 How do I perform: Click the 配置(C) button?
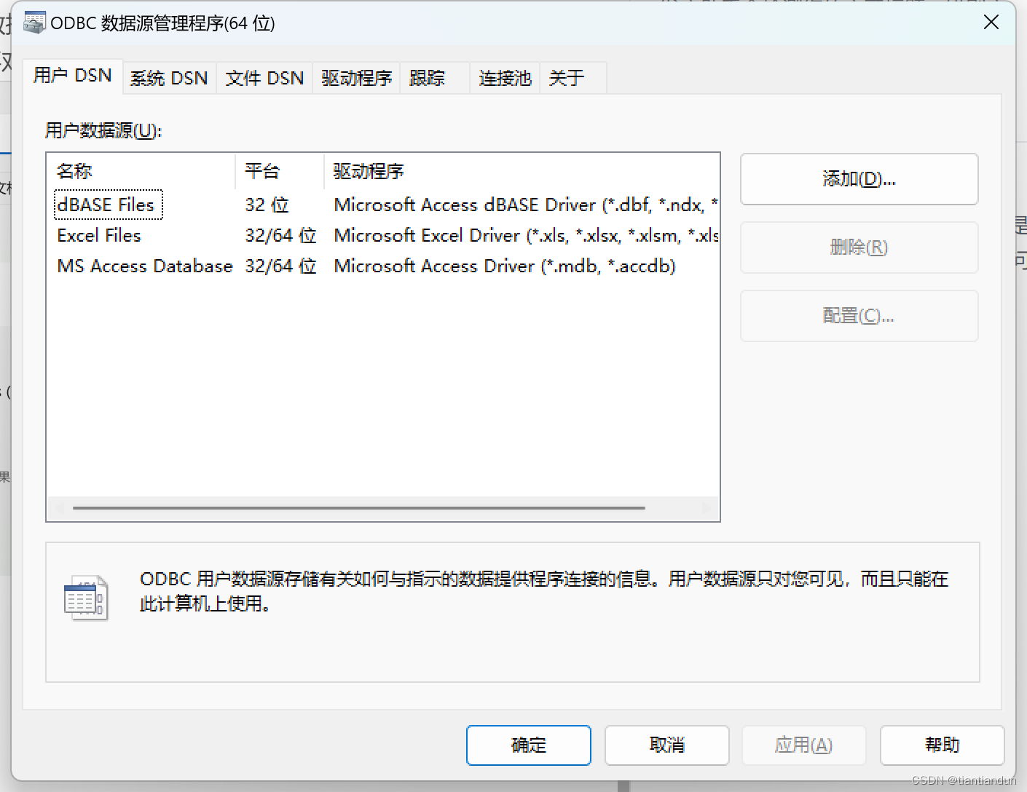(858, 315)
